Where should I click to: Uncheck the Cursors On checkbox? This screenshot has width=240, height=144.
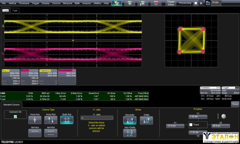point(15,117)
